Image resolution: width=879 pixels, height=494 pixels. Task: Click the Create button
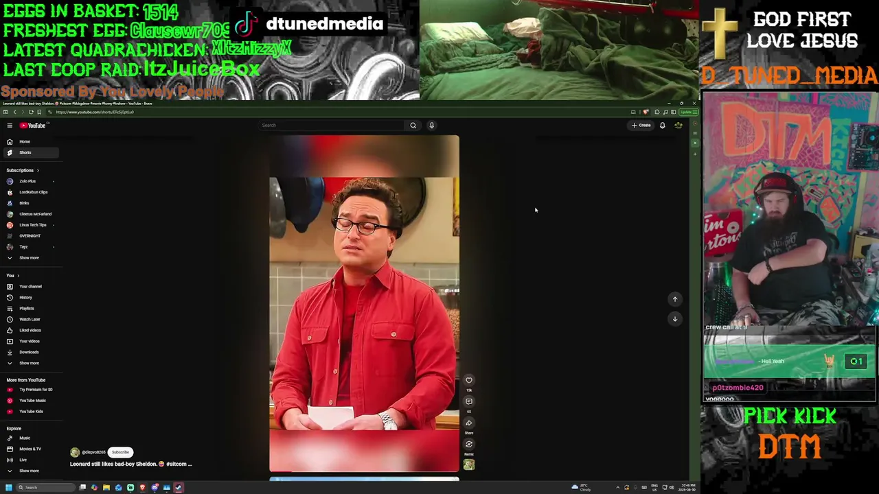pos(641,126)
